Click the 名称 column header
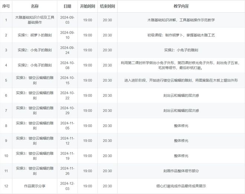 pos(34,6)
